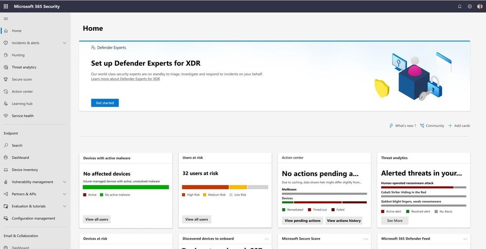Open Microsoft Secure Score card options menu
The image size is (486, 249).
366,239
